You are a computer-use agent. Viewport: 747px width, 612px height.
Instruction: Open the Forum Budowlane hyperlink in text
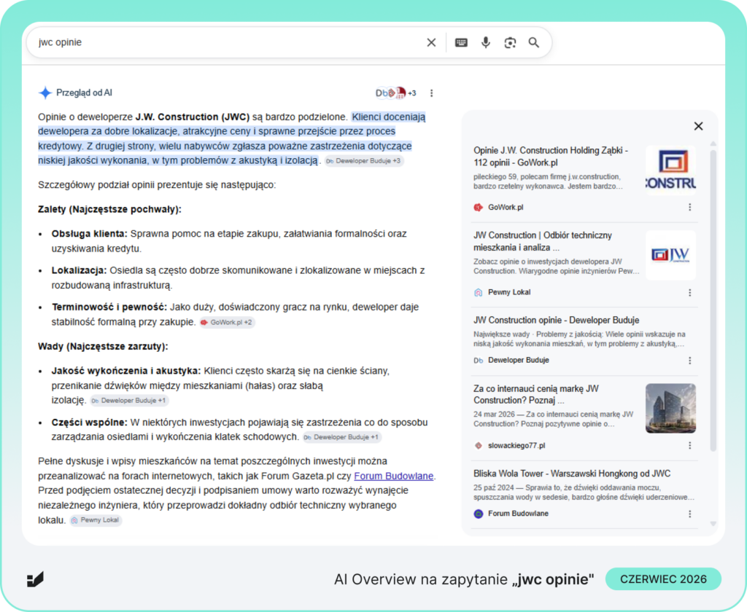point(393,476)
